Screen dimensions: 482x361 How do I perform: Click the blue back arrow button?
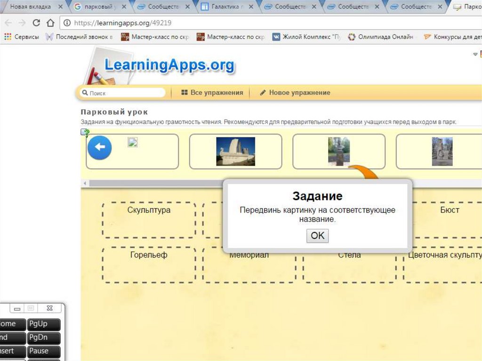pyautogui.click(x=100, y=147)
